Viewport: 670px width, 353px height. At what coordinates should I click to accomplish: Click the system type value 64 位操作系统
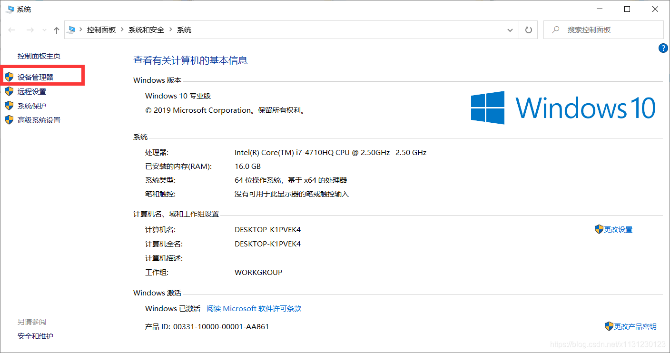[x=291, y=180]
